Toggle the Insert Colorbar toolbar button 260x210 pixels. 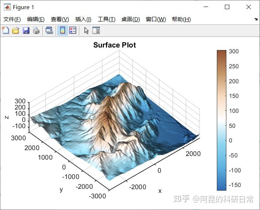tap(63, 30)
